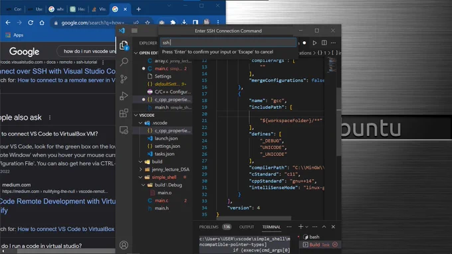Switch to the 'Use' Chrome tab
Screen dimensions: 452x254
click(x=35, y=9)
